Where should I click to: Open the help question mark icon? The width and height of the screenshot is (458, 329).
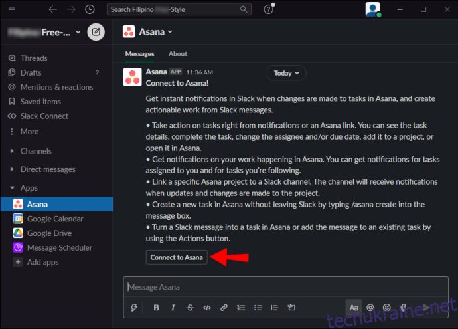[269, 9]
